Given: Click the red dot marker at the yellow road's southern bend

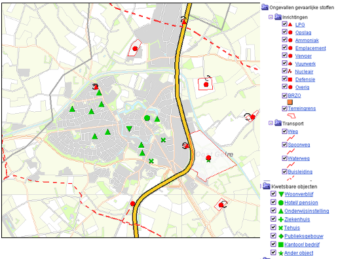Looking at the screenshot, I should click(132, 203).
